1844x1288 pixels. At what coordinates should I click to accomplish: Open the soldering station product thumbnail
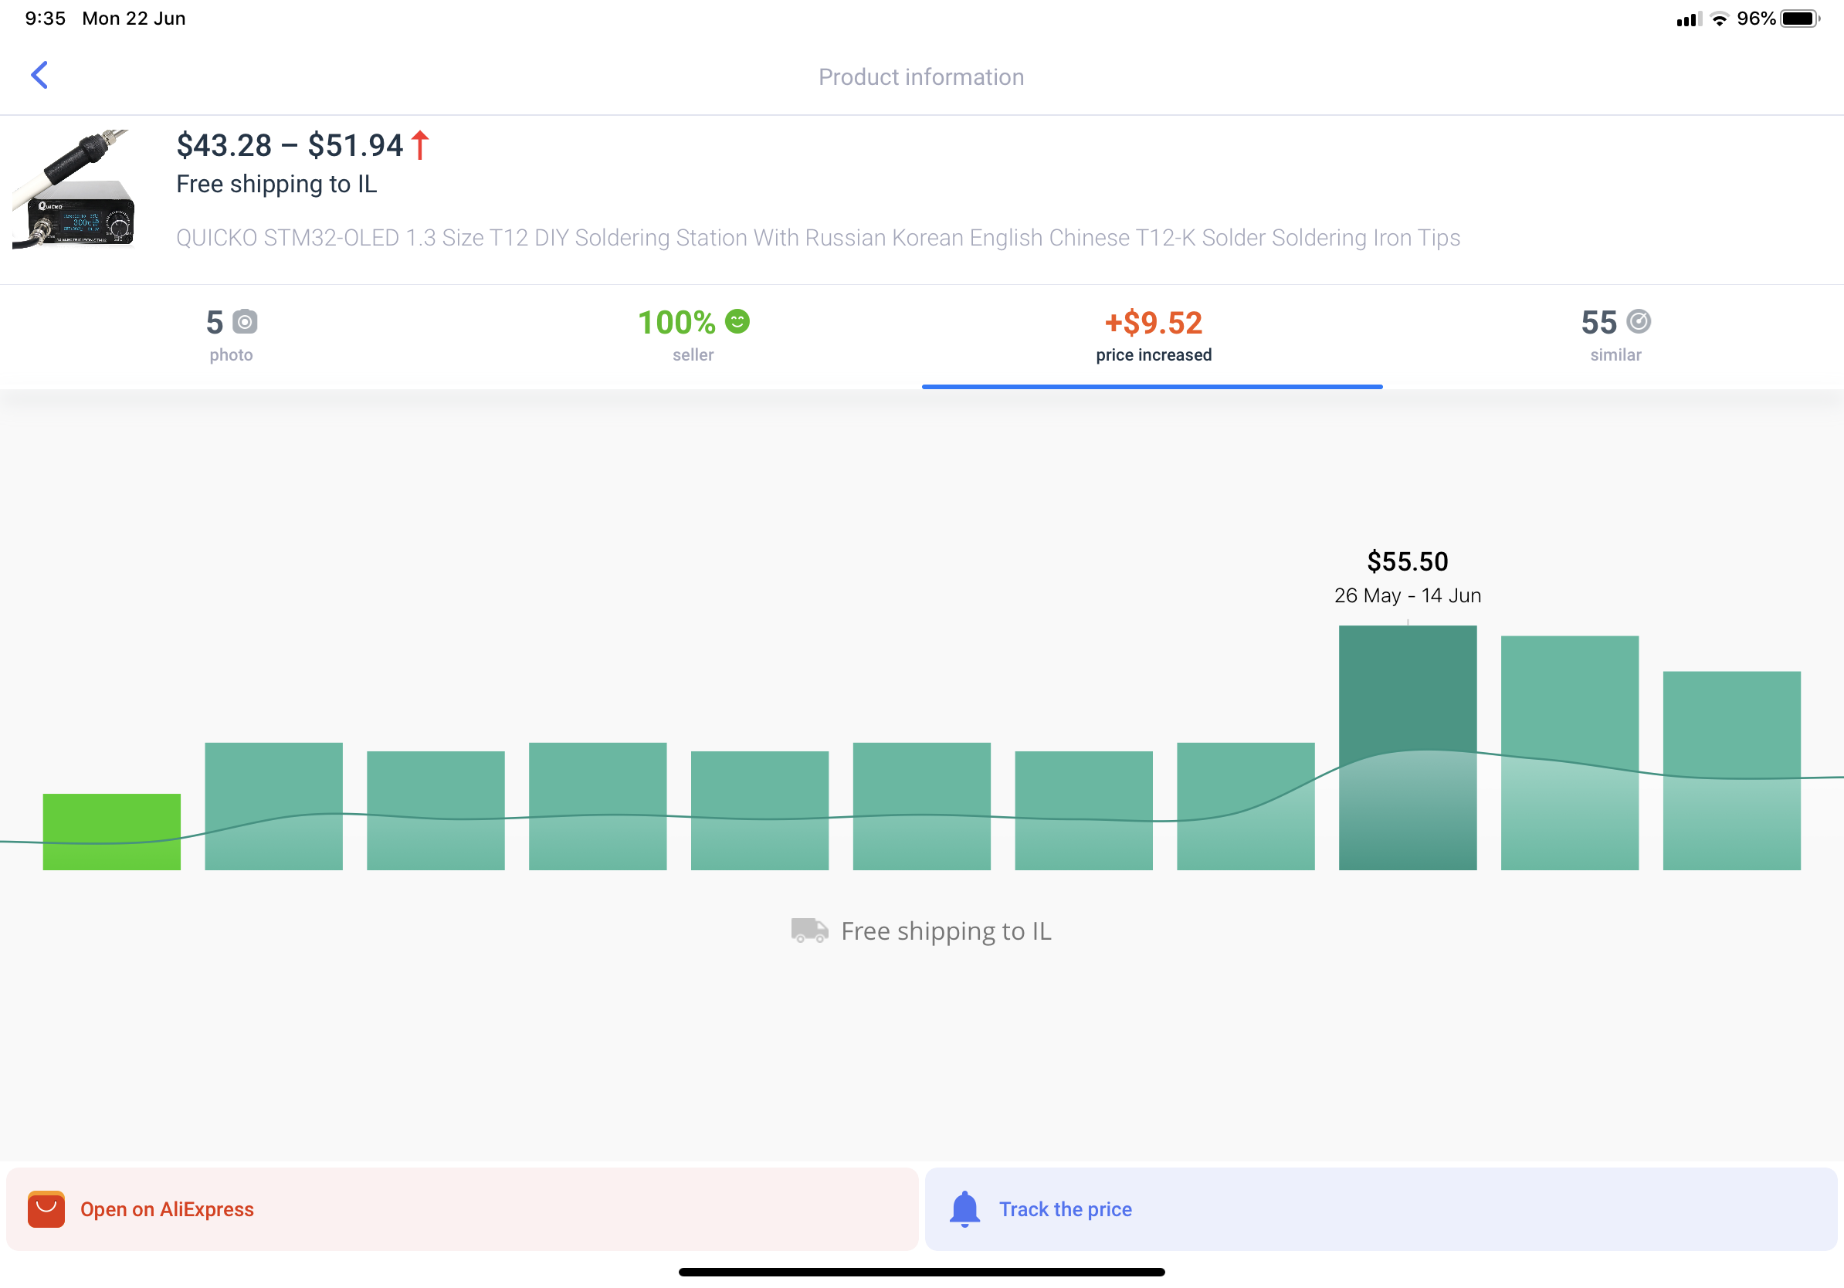[x=74, y=189]
